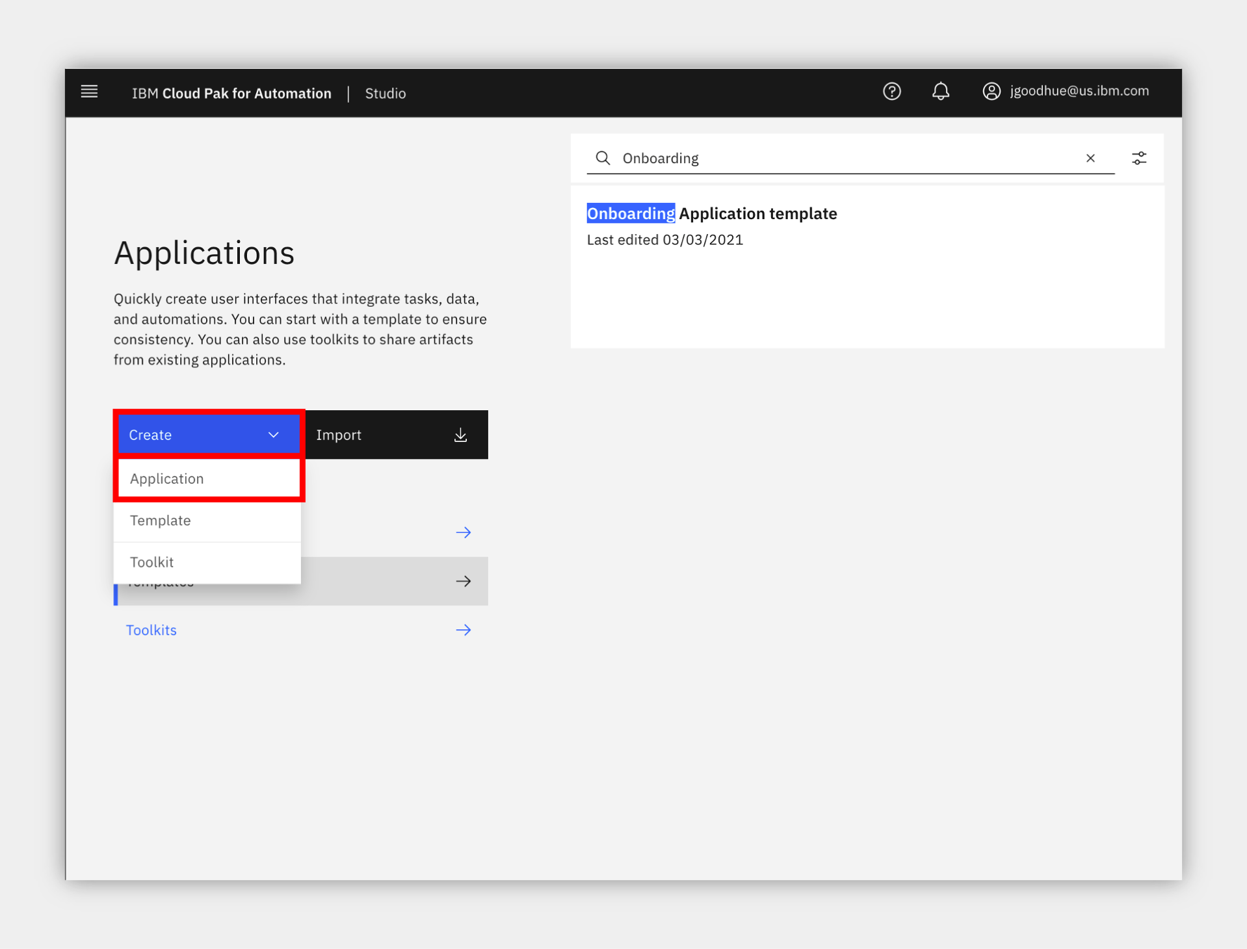
Task: Click the arrow in the selected Templates row
Action: pyautogui.click(x=463, y=581)
